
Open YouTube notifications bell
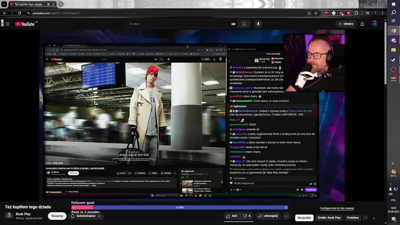click(362, 24)
